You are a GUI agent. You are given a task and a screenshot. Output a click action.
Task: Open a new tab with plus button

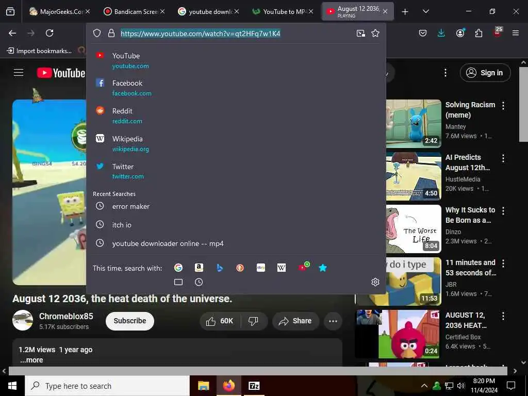[x=405, y=12]
